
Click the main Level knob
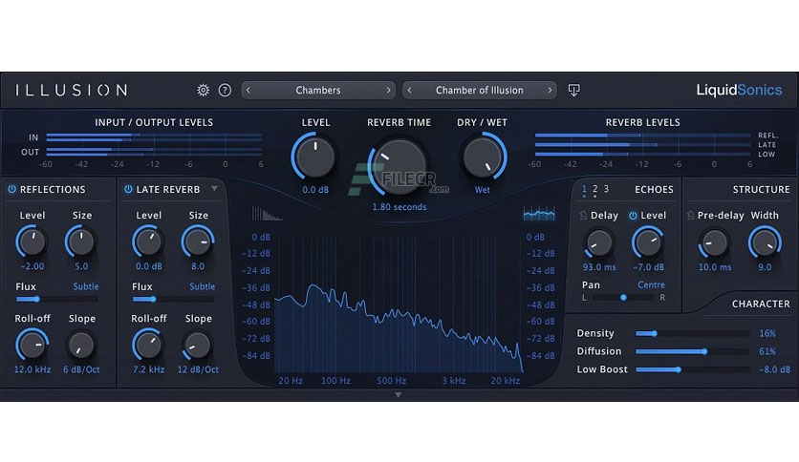315,157
